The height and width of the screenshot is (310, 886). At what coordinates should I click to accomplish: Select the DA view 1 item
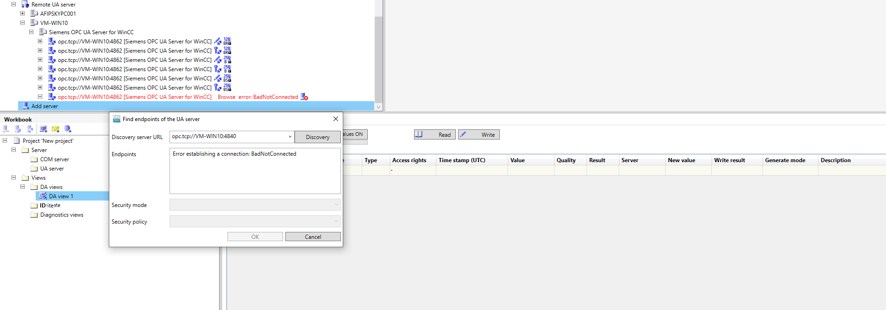tap(61, 196)
